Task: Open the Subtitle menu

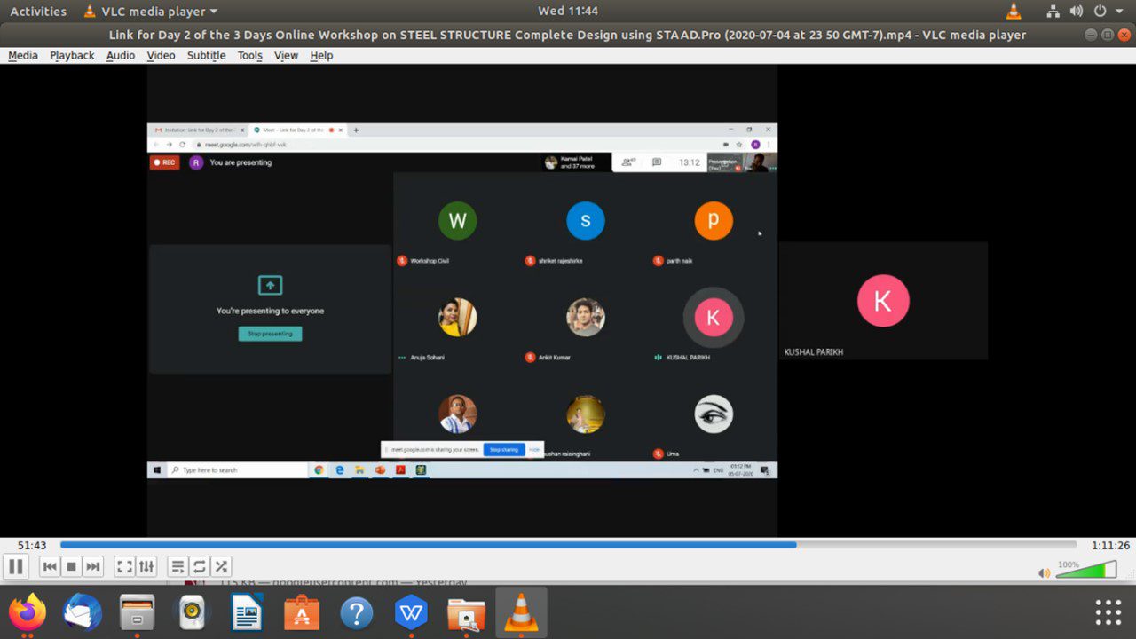Action: click(x=206, y=55)
